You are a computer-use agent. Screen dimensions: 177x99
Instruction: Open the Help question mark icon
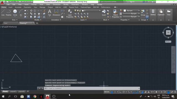click(152, 2)
